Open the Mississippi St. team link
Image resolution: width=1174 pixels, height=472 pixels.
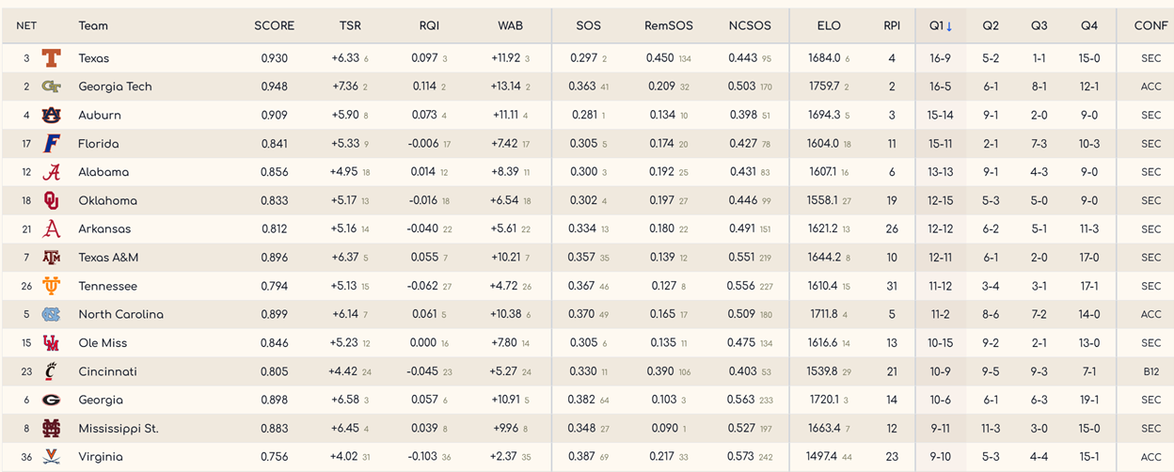click(119, 428)
